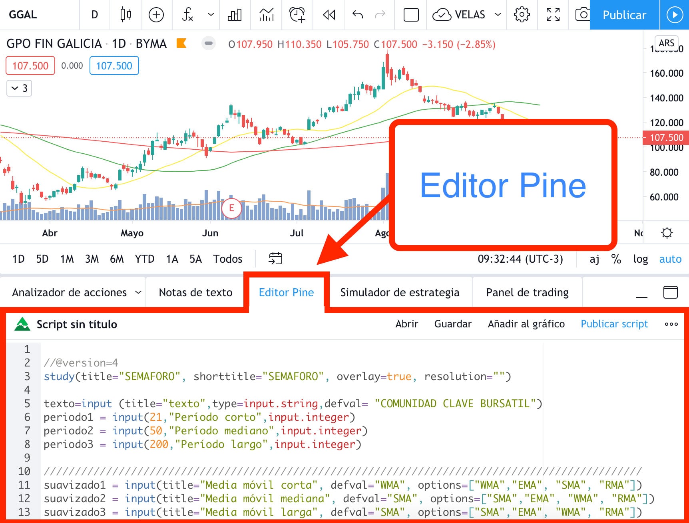Enter fullscreen mode

click(x=553, y=15)
